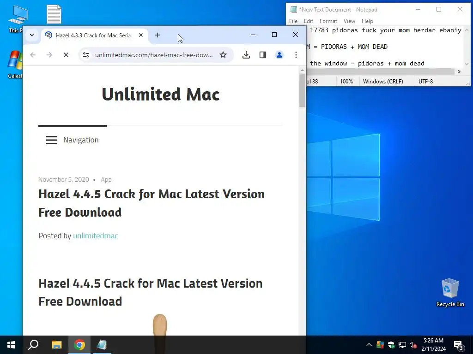
Task: Click UTF-8 encoding in Notepad status bar
Action: pos(425,81)
